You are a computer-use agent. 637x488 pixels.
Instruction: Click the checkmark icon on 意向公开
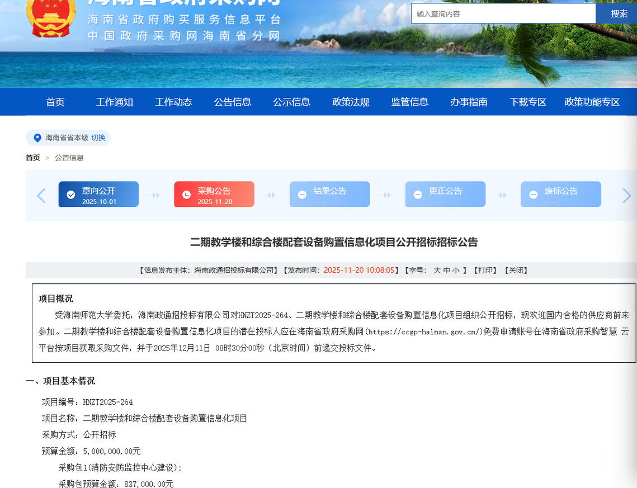point(71,195)
